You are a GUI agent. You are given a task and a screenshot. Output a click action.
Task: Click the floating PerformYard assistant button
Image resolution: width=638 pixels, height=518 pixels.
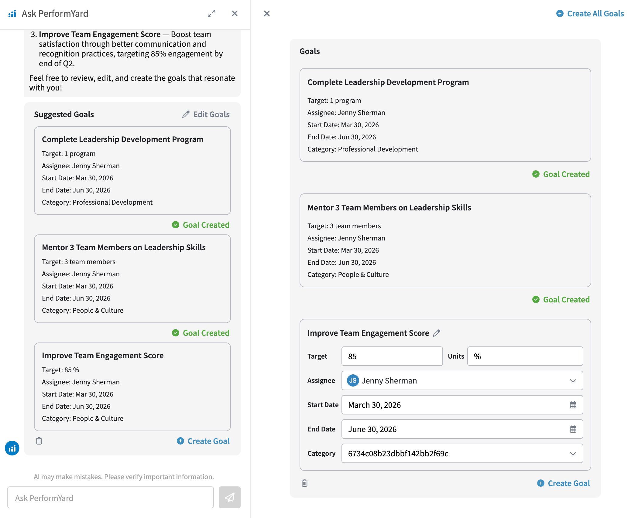[12, 448]
